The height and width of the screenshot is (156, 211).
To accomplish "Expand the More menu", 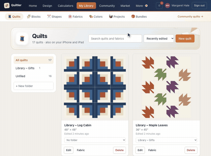I will pyautogui.click(x=141, y=6).
